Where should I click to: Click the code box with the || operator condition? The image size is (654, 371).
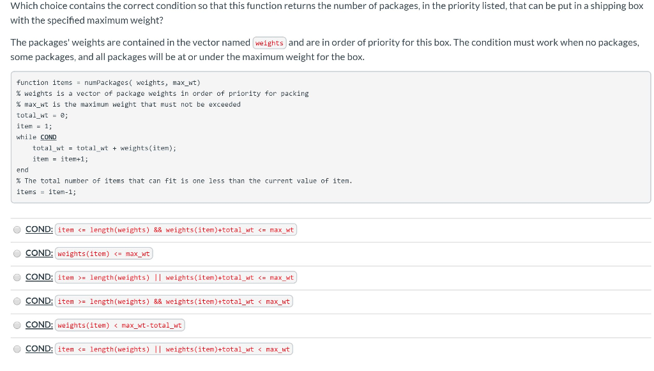pos(175,277)
